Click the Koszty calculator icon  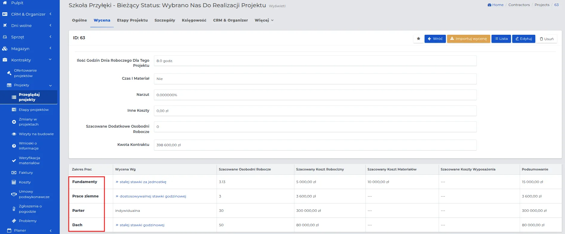14,182
